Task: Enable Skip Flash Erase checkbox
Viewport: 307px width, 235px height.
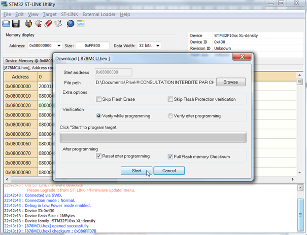Action: click(x=99, y=99)
